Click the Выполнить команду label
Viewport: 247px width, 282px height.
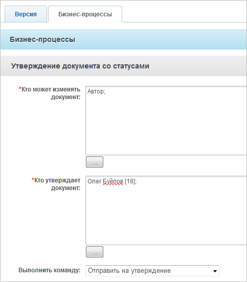(50, 270)
